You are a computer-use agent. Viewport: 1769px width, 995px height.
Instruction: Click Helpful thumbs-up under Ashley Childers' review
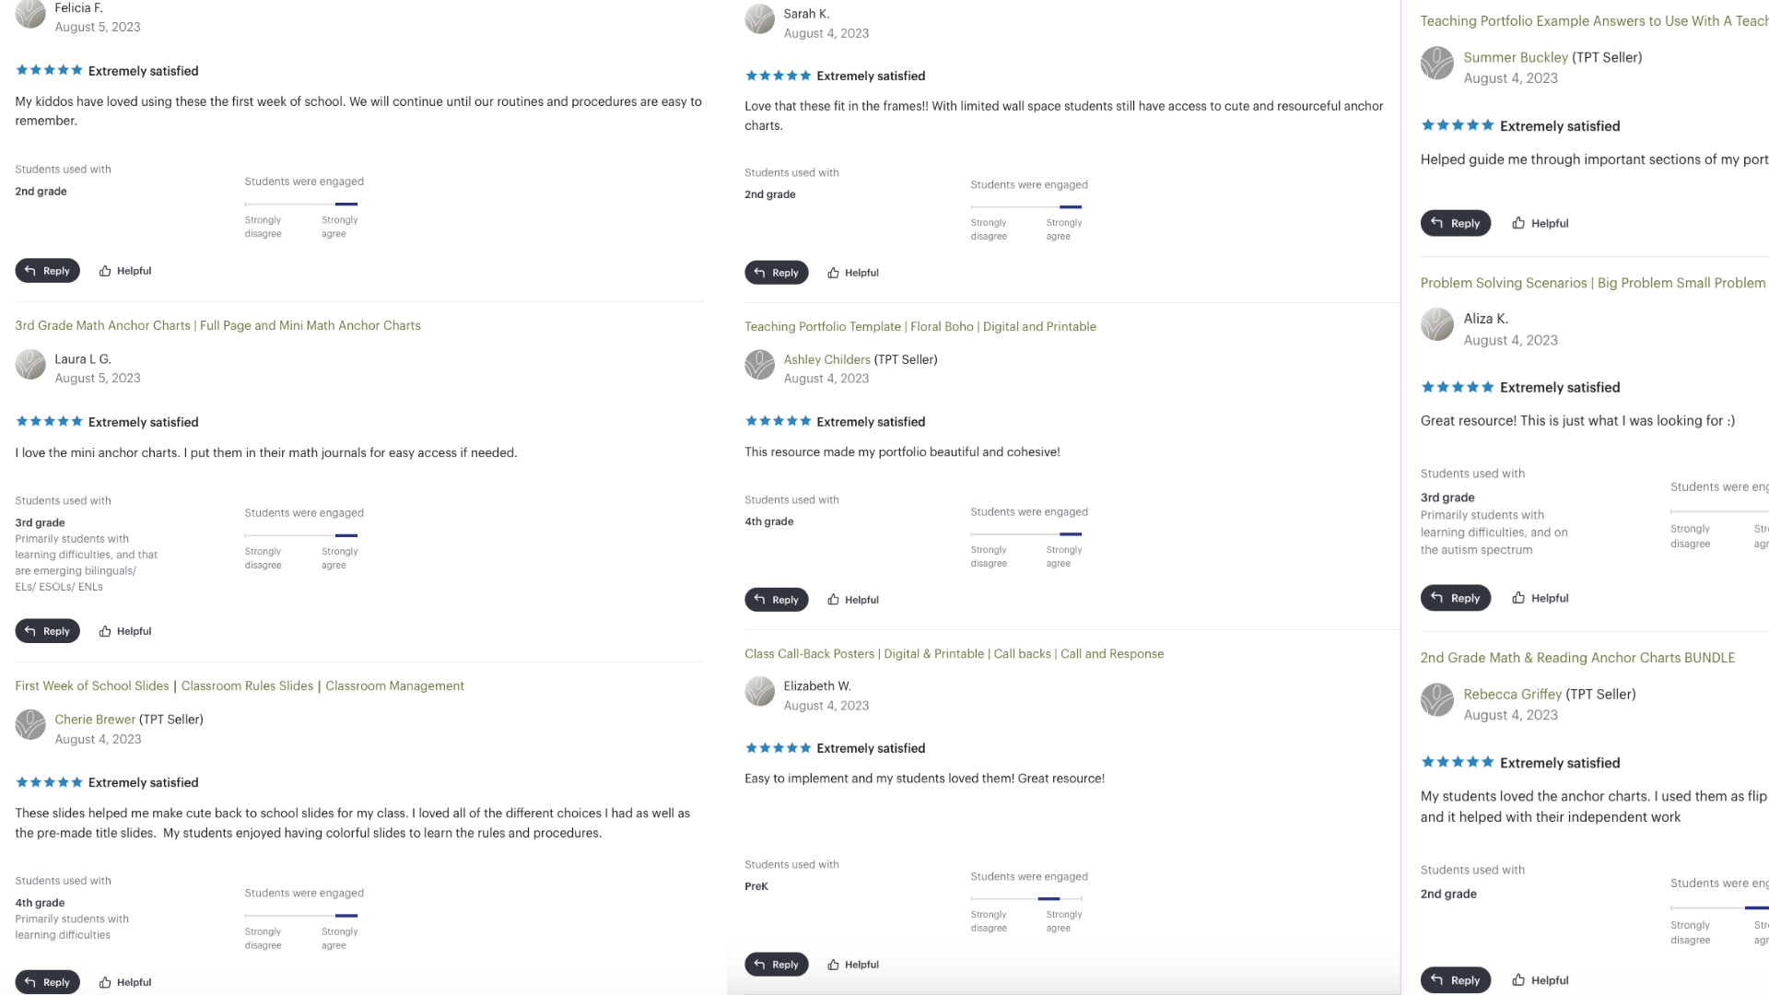click(834, 600)
